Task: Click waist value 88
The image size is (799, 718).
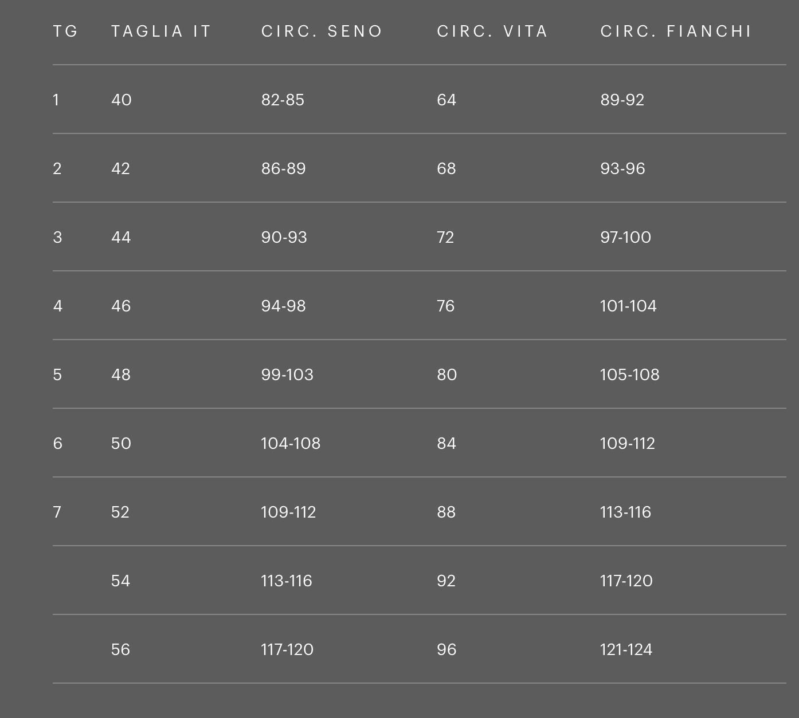Action: click(446, 512)
